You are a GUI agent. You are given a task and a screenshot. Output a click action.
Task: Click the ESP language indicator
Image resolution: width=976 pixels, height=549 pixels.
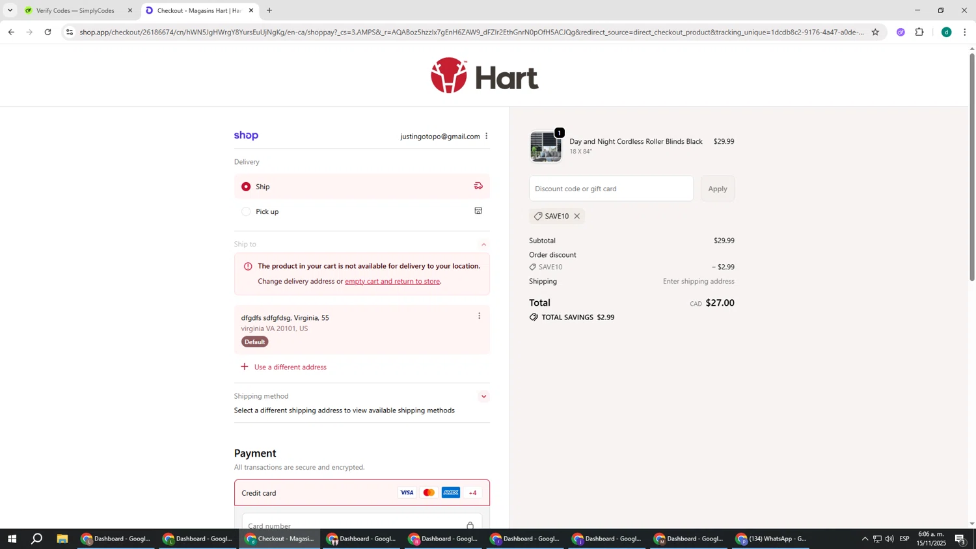(904, 539)
